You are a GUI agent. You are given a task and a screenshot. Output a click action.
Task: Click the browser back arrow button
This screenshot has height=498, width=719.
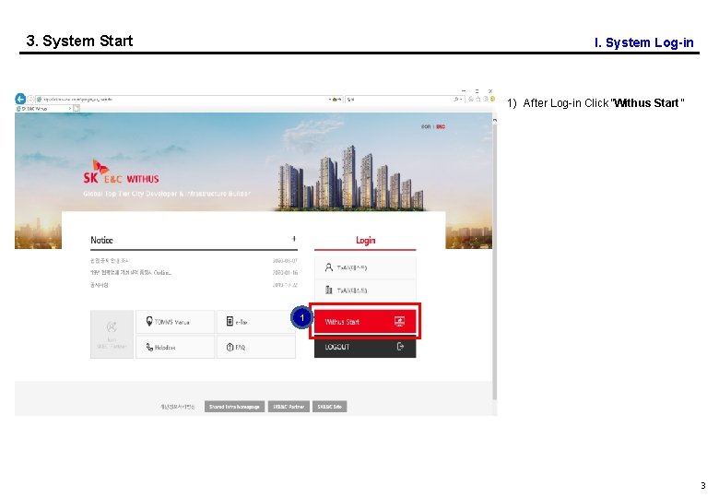point(20,99)
